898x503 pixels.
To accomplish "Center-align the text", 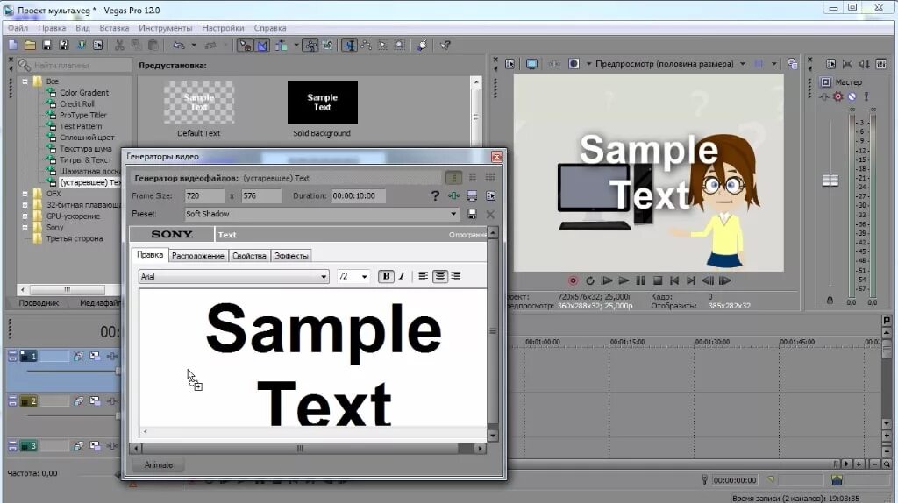I will tap(440, 276).
